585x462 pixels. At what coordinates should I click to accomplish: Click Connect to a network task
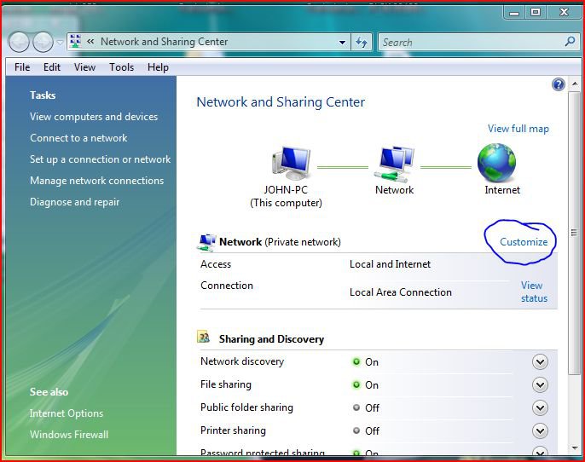pos(78,138)
